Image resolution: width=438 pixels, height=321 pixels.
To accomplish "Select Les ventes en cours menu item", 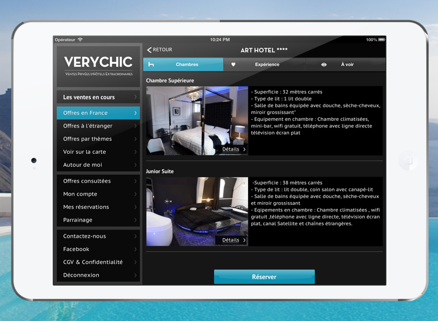I will coord(98,97).
